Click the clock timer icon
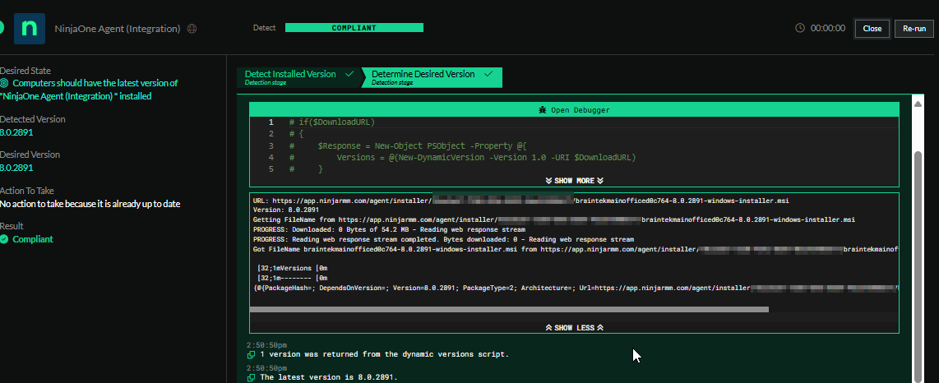This screenshot has width=939, height=383. click(800, 28)
